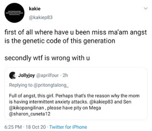This screenshot has height=131, width=152.
Task: Click the 6:25 PM timestamp
Action: pyautogui.click(x=13, y=127)
